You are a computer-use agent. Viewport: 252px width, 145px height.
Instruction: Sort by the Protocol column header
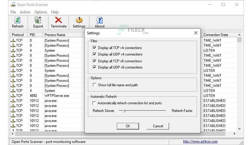(19, 35)
